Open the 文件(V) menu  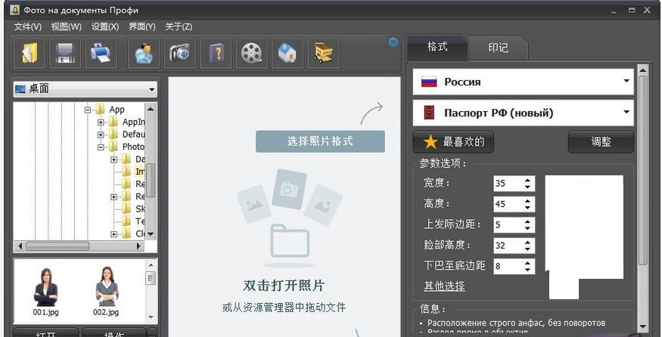coord(28,26)
